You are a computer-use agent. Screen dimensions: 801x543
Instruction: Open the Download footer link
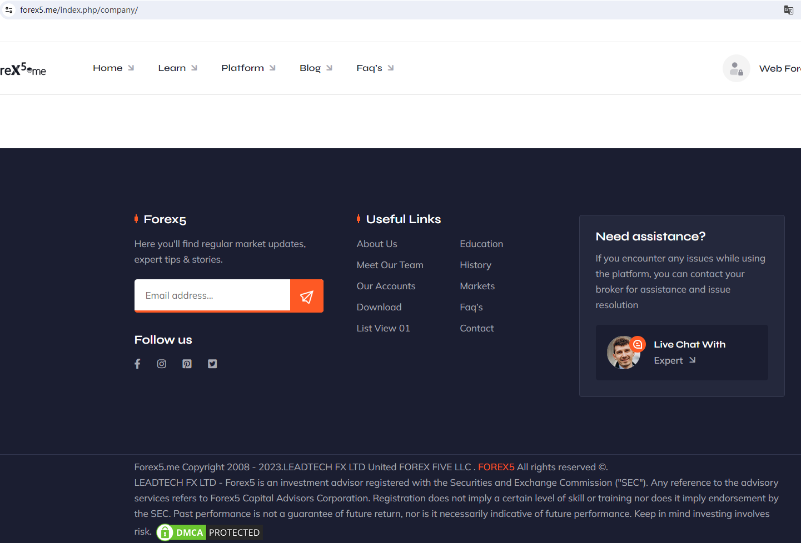click(379, 307)
